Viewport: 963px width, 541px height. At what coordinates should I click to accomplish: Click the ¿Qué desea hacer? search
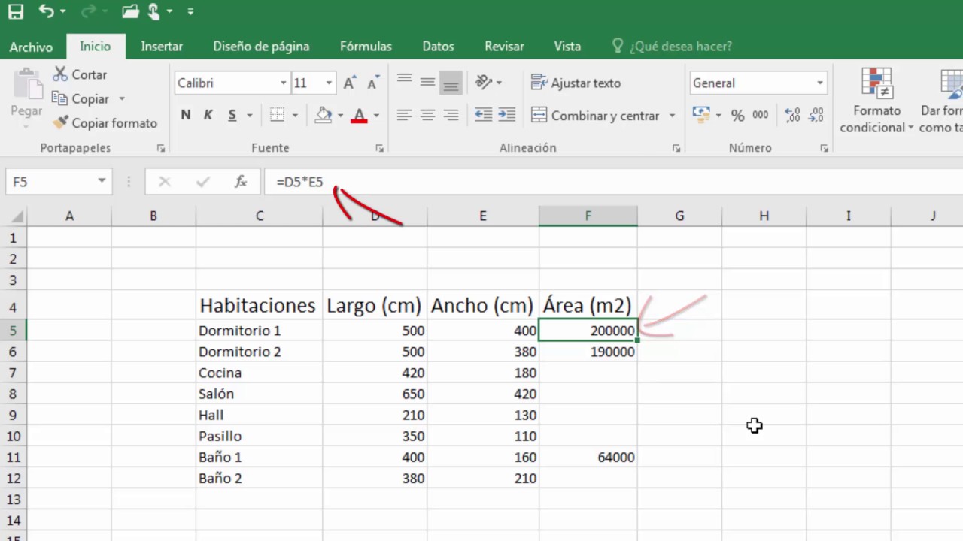[x=672, y=47]
